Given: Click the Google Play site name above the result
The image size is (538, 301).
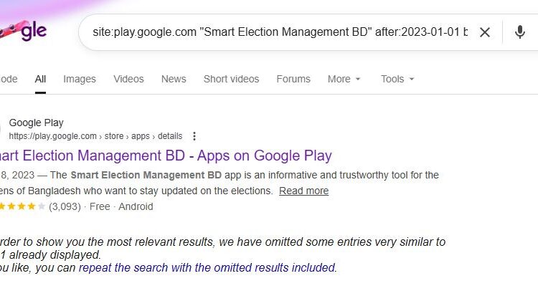Looking at the screenshot, I should [36, 123].
